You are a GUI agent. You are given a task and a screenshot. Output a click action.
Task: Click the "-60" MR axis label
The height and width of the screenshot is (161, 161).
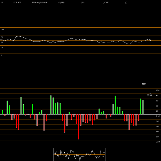157,132
